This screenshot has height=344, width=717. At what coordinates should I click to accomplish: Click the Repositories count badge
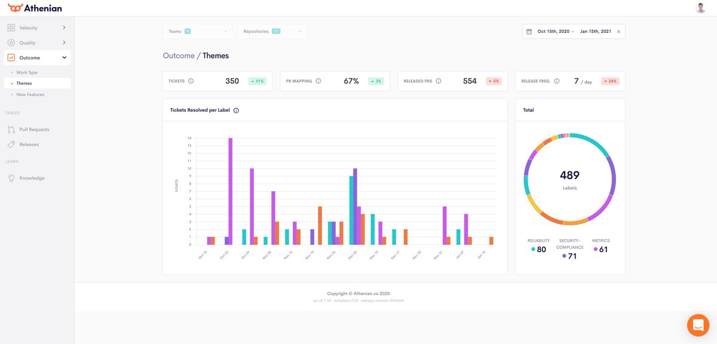tap(276, 31)
